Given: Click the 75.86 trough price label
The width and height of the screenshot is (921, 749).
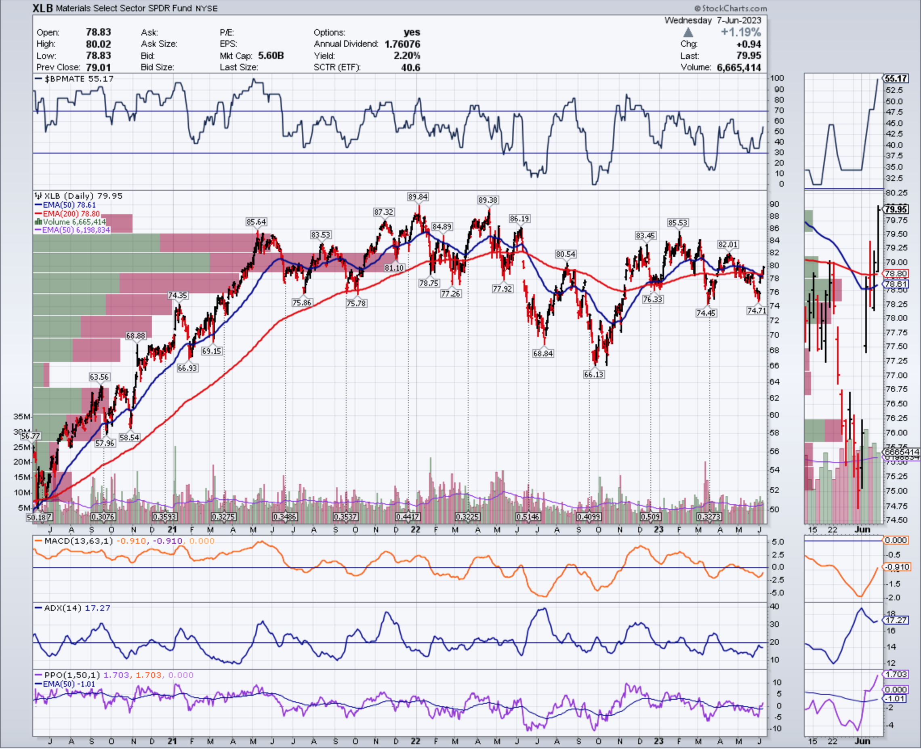Looking at the screenshot, I should click(301, 303).
